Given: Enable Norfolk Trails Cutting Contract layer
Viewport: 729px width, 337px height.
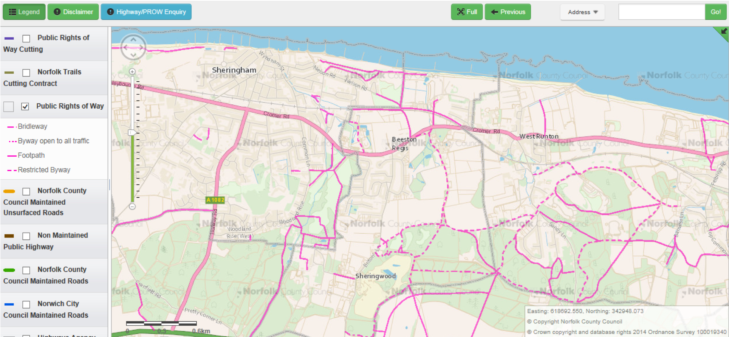Looking at the screenshot, I should [26, 72].
